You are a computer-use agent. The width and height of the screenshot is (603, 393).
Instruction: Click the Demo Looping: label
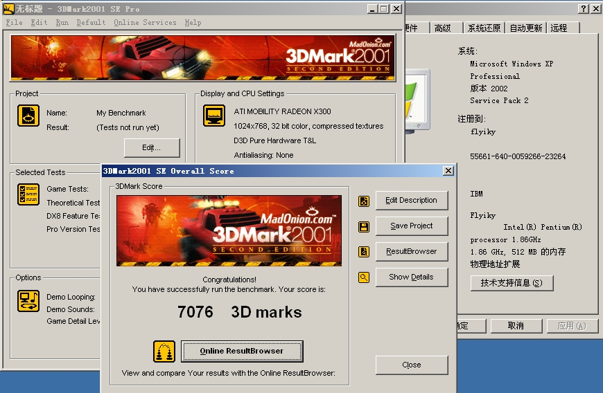point(71,297)
